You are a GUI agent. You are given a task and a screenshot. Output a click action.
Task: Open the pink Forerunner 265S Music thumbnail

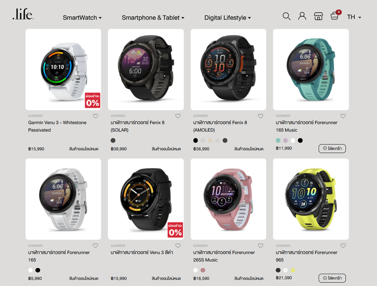228,199
